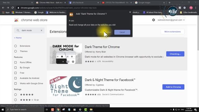
Task: Check the Runs Offline checkbox
Action: click(x=16, y=62)
